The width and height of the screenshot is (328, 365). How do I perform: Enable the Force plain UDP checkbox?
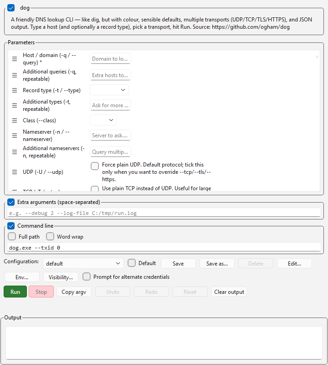(95, 166)
